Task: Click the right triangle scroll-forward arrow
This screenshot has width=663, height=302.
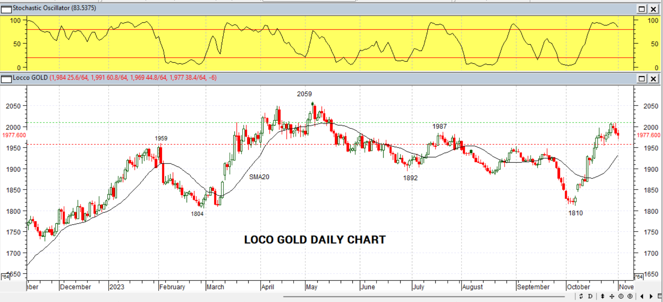Action: [651, 296]
